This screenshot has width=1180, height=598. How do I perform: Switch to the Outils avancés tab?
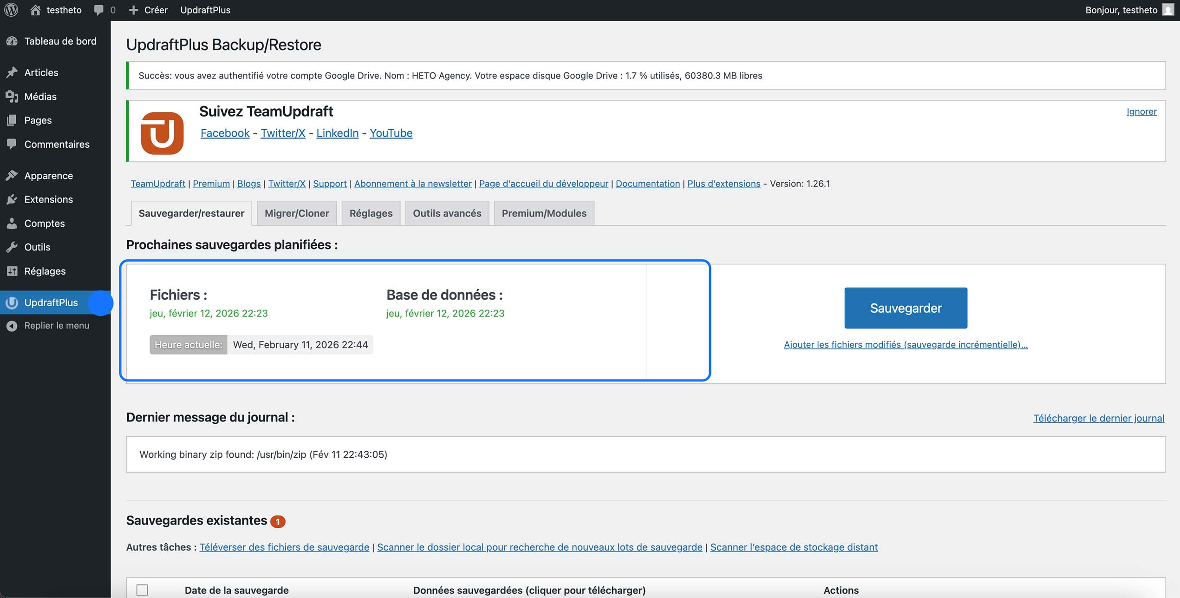446,213
